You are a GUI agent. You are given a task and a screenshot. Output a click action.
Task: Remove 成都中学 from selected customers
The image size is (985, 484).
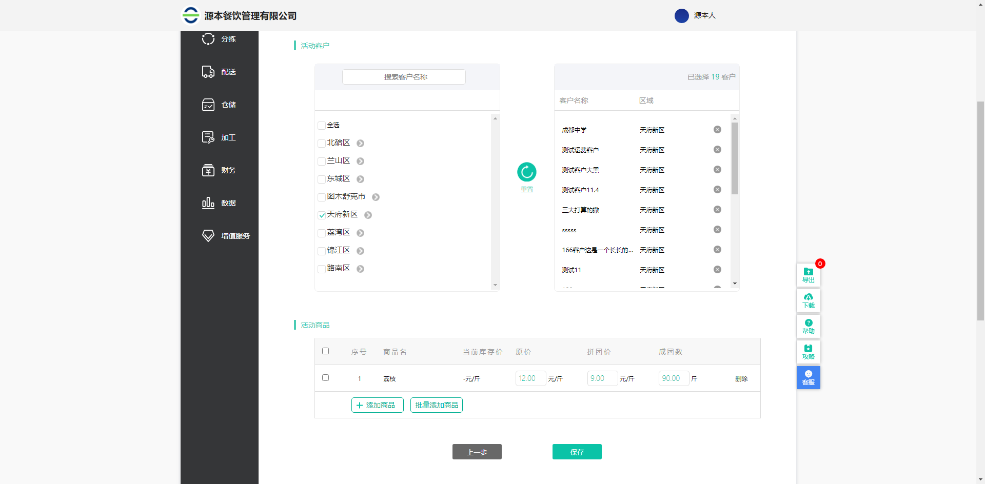tap(717, 129)
